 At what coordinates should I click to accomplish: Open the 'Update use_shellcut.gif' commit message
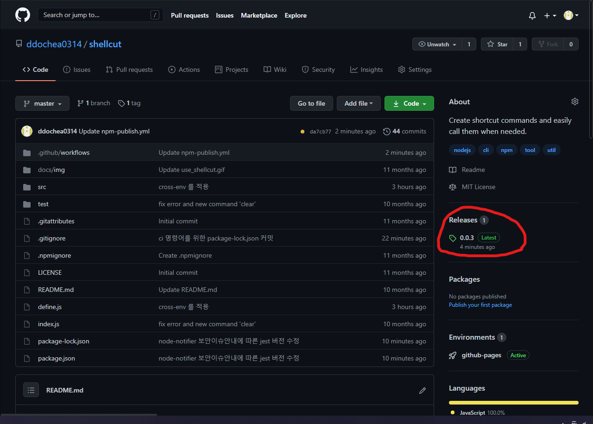192,170
